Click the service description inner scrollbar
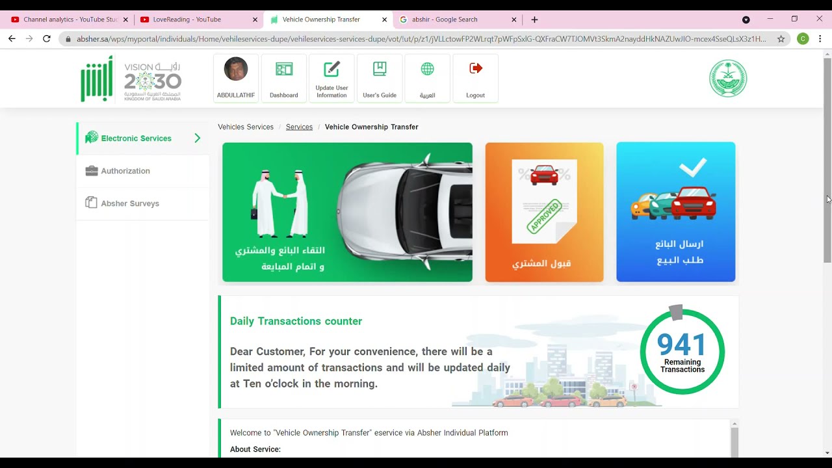The width and height of the screenshot is (832, 468). pyautogui.click(x=734, y=443)
